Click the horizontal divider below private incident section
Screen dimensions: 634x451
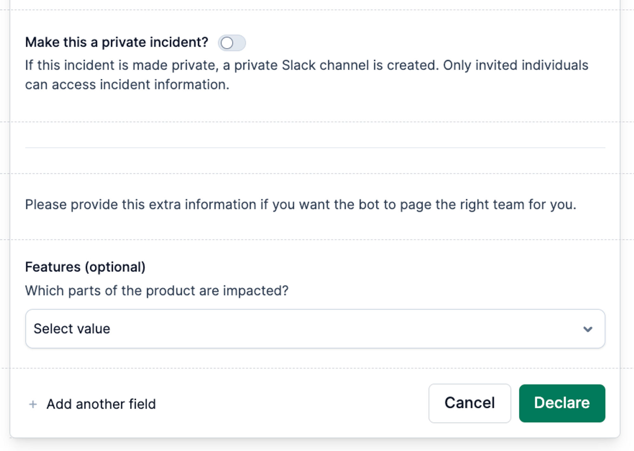(315, 148)
